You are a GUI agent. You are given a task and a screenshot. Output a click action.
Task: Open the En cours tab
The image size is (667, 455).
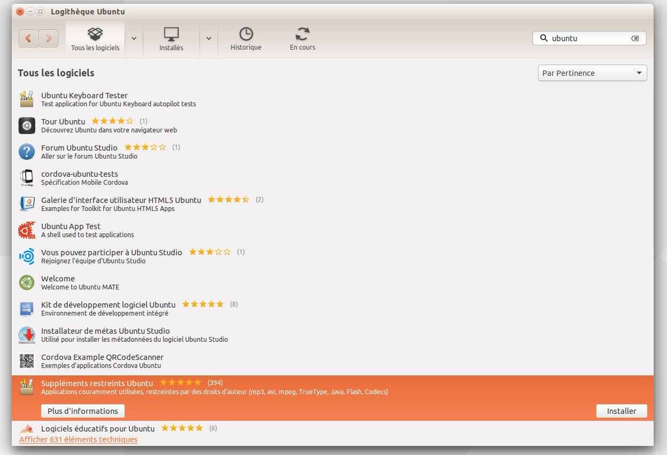click(x=302, y=40)
